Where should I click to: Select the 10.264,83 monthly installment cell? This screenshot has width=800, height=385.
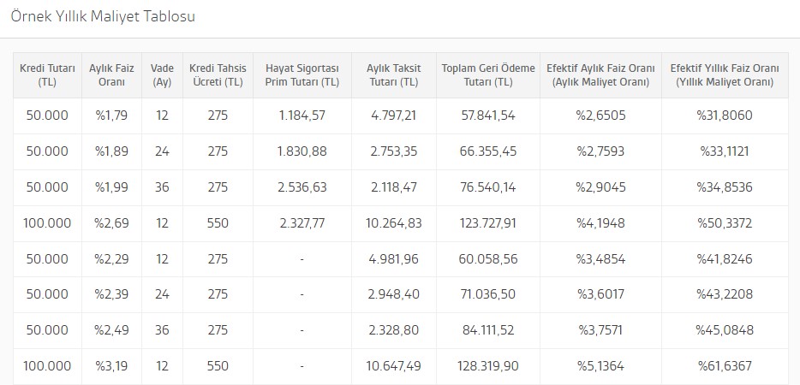coord(393,223)
